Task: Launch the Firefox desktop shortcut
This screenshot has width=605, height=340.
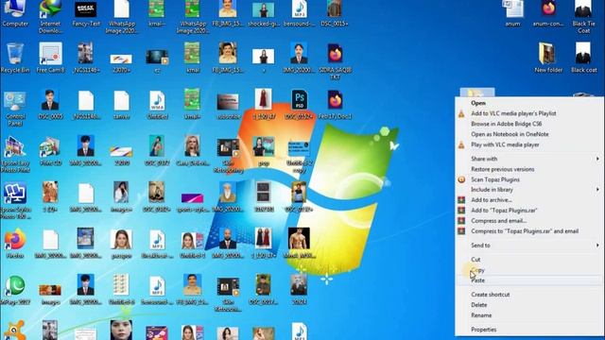Action: [15, 244]
